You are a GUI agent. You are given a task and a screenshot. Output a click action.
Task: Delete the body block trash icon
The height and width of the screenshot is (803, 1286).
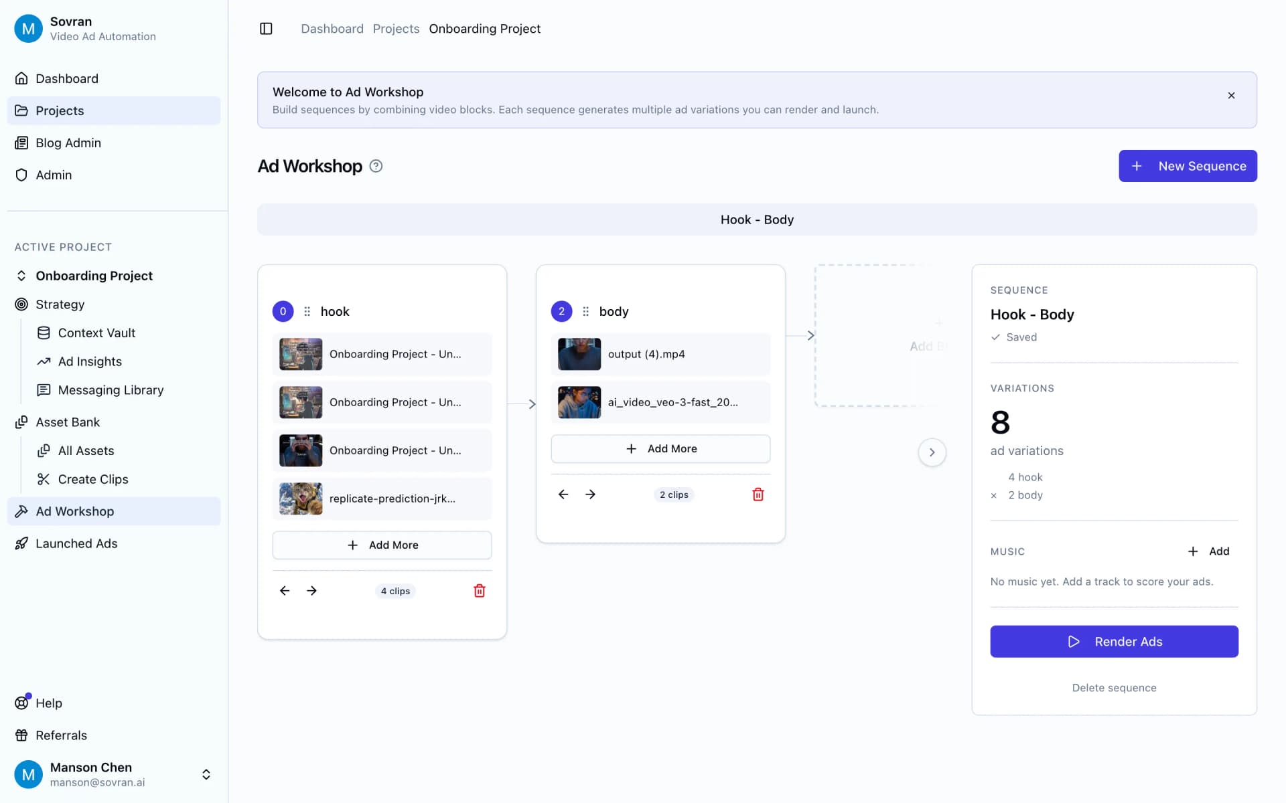758,495
